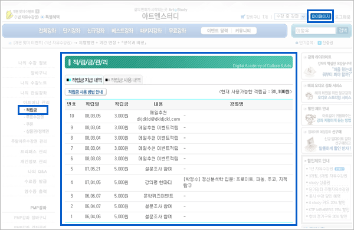Open the 전체강좌 menu
The height and width of the screenshot is (230, 354).
coord(47,31)
